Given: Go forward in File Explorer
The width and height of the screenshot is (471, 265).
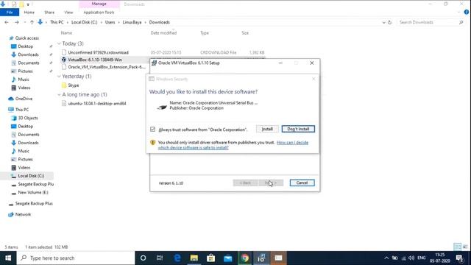Looking at the screenshot, I should click(x=16, y=22).
